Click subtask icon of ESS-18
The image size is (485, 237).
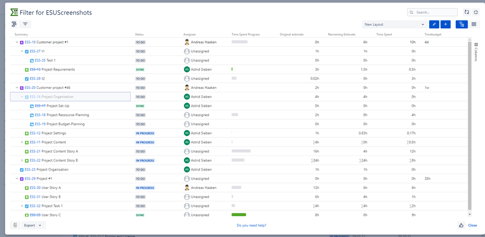[32, 115]
